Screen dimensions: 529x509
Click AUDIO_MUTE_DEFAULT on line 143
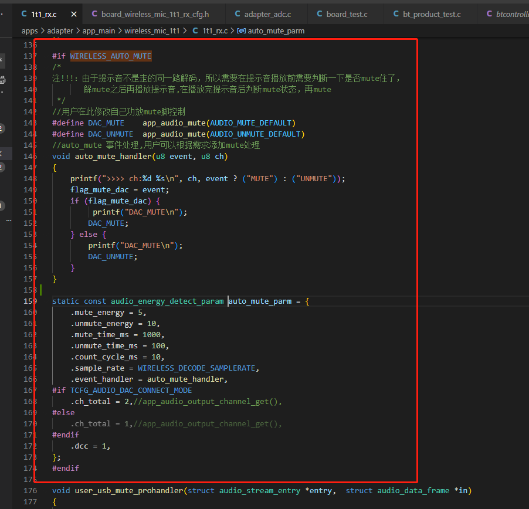click(250, 123)
